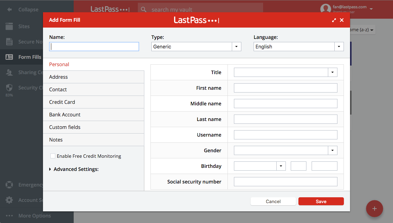This screenshot has height=223, width=393.
Task: Click the Last name field
Action: click(x=286, y=119)
